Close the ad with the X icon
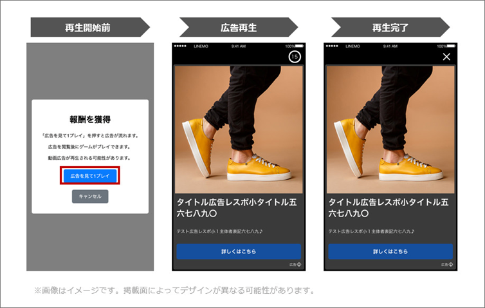 (446, 57)
